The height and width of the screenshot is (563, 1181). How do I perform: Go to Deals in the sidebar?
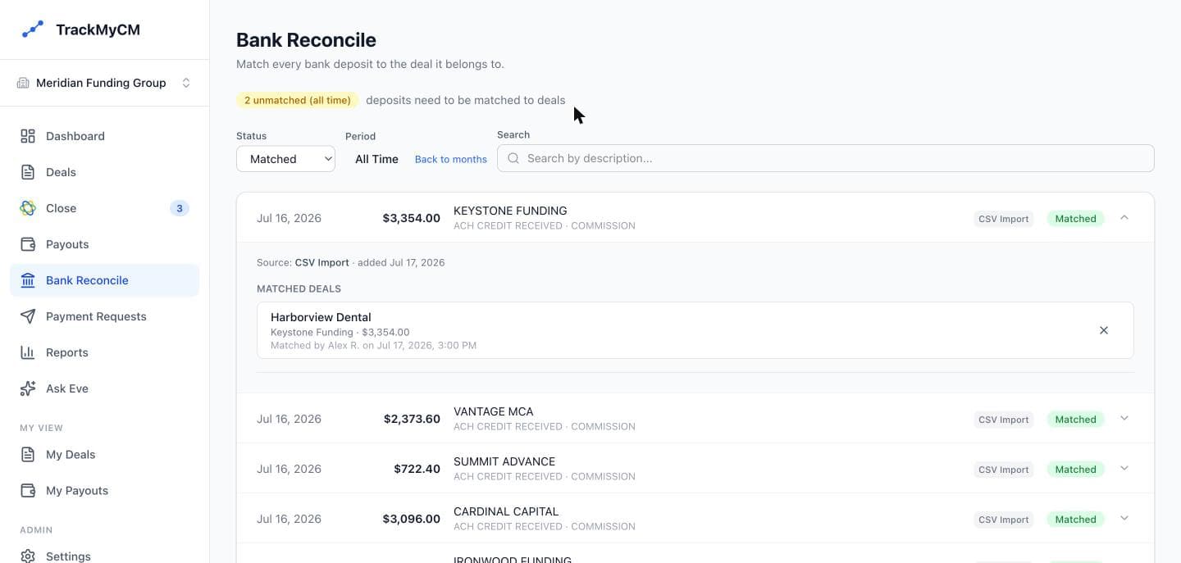click(x=104, y=172)
